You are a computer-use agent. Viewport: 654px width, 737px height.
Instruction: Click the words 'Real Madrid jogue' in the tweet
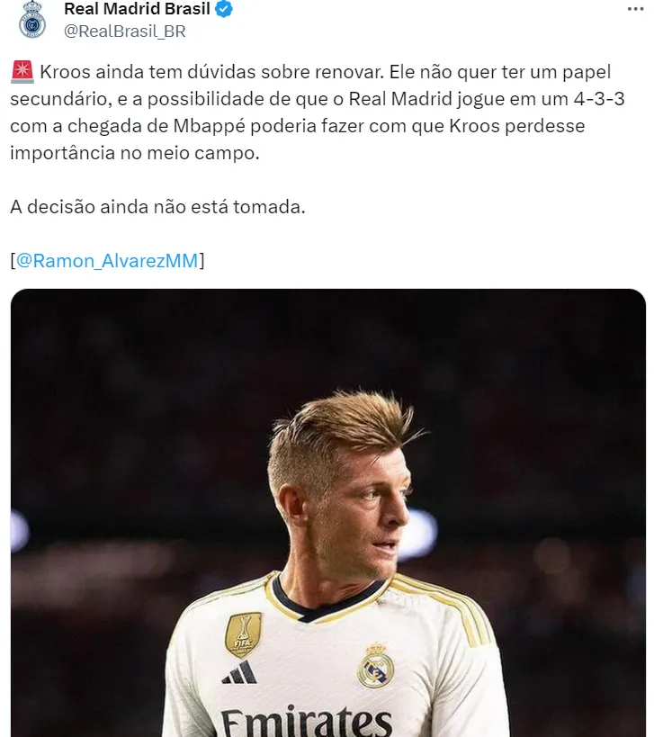tap(417, 99)
